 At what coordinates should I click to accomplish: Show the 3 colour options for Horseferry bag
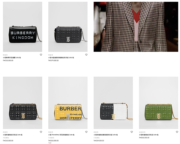51,138
